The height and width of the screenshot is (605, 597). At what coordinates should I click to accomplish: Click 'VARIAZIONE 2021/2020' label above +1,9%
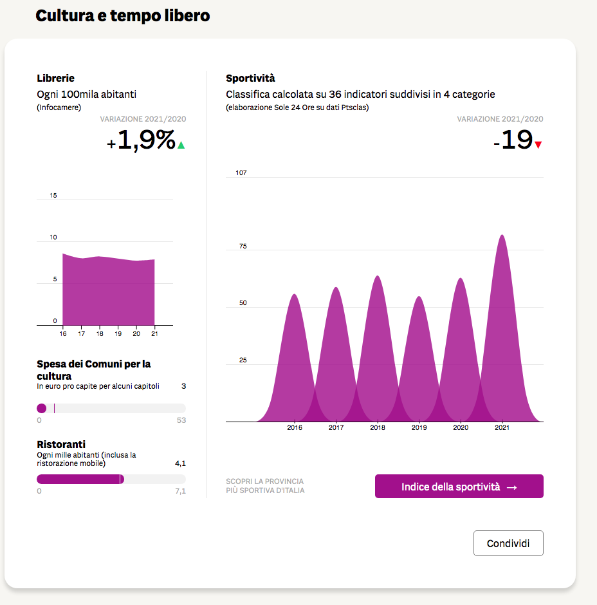143,119
